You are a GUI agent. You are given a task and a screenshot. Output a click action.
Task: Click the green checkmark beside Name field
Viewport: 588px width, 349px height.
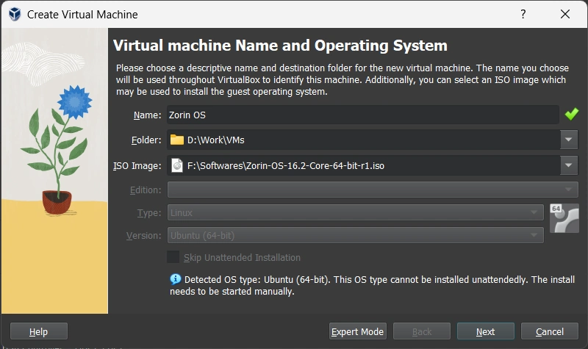571,115
